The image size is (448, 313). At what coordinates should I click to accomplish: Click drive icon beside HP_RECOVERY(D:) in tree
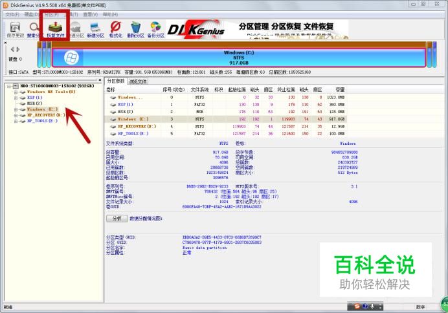(23, 115)
